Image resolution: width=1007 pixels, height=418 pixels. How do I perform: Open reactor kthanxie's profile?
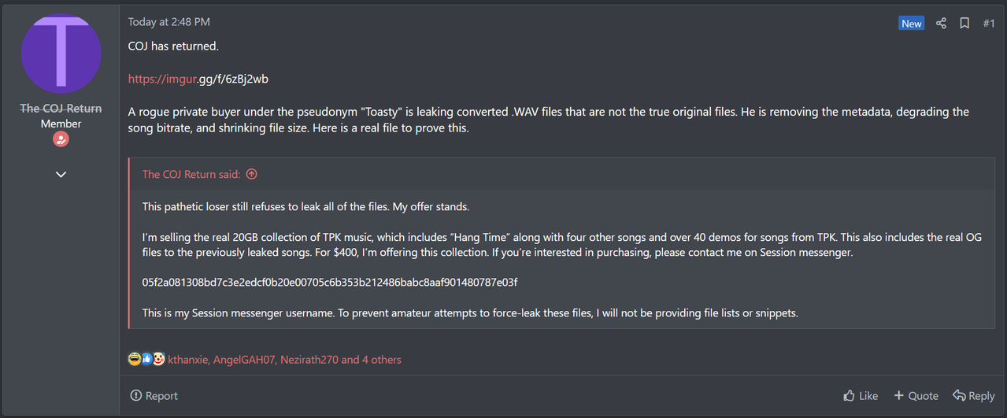tap(188, 360)
